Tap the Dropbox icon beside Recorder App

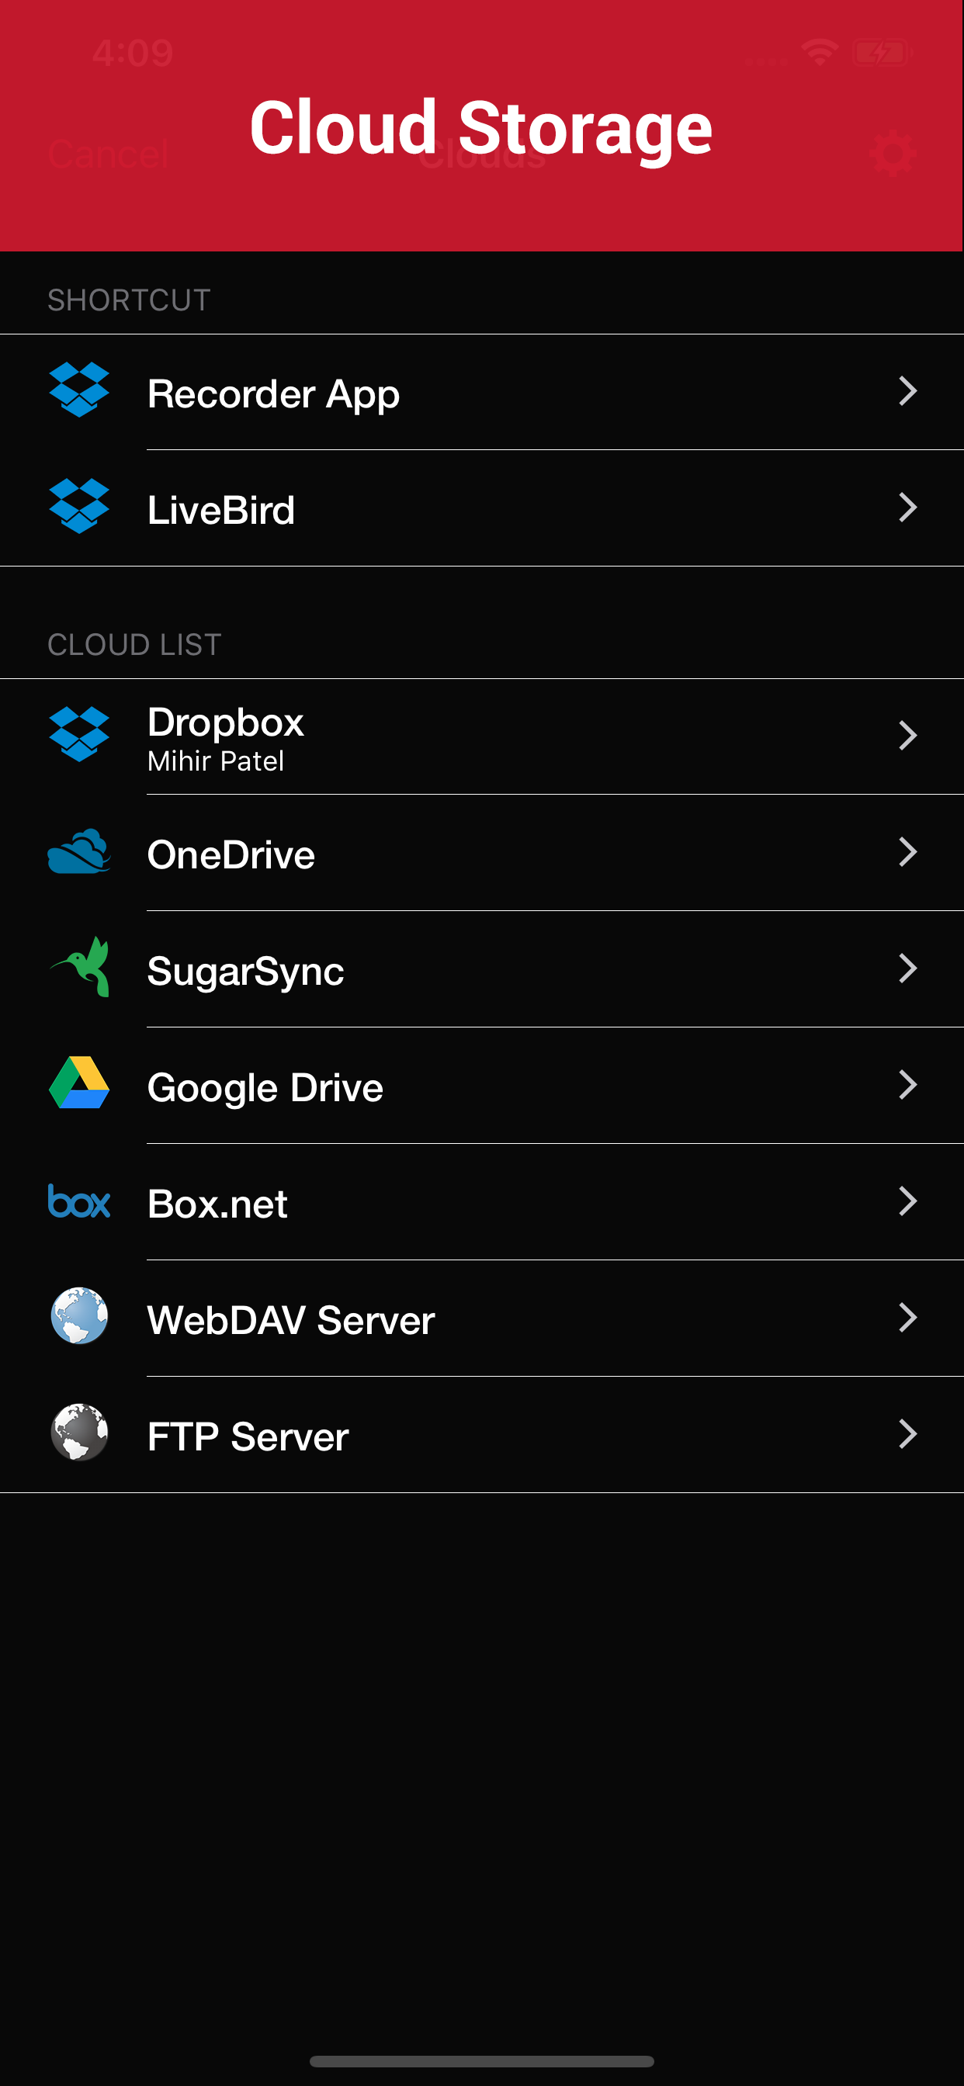[78, 390]
